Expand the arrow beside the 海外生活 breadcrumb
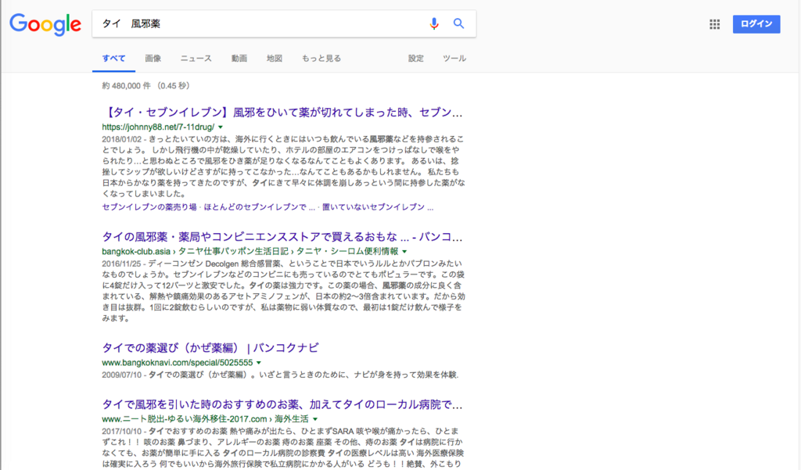The image size is (801, 470). coord(315,419)
